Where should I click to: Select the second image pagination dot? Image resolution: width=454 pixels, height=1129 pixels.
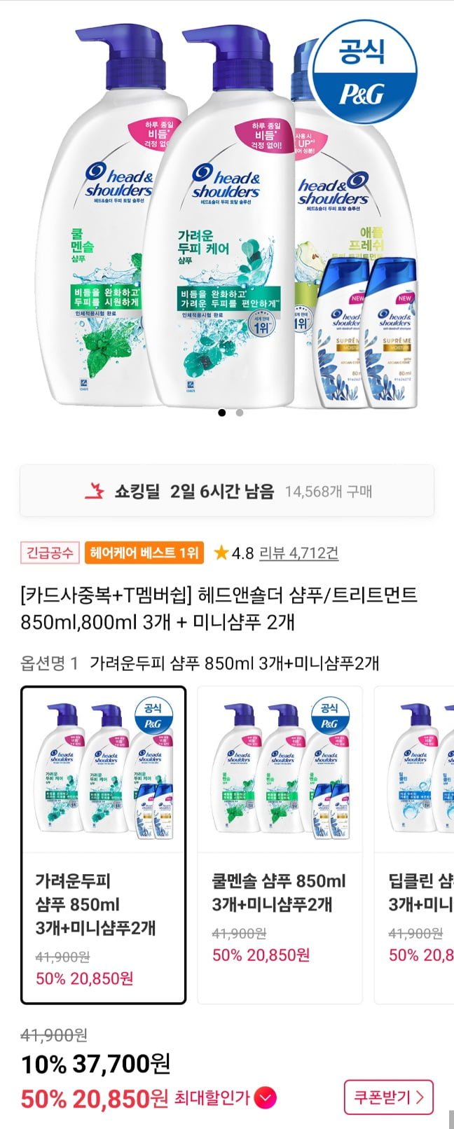240,413
